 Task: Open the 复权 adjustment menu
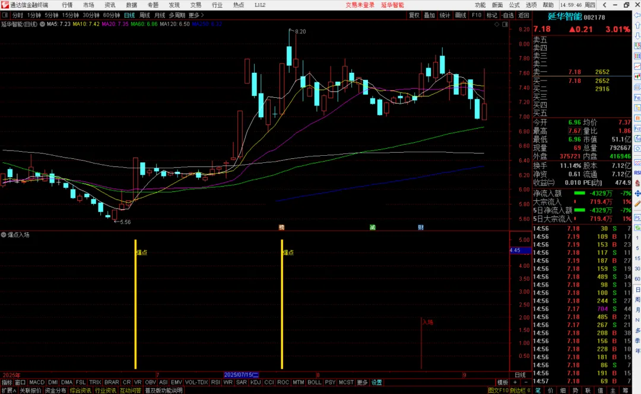click(414, 15)
